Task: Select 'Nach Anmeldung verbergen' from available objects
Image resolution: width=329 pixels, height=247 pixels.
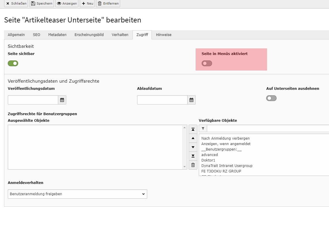Action: [225, 138]
